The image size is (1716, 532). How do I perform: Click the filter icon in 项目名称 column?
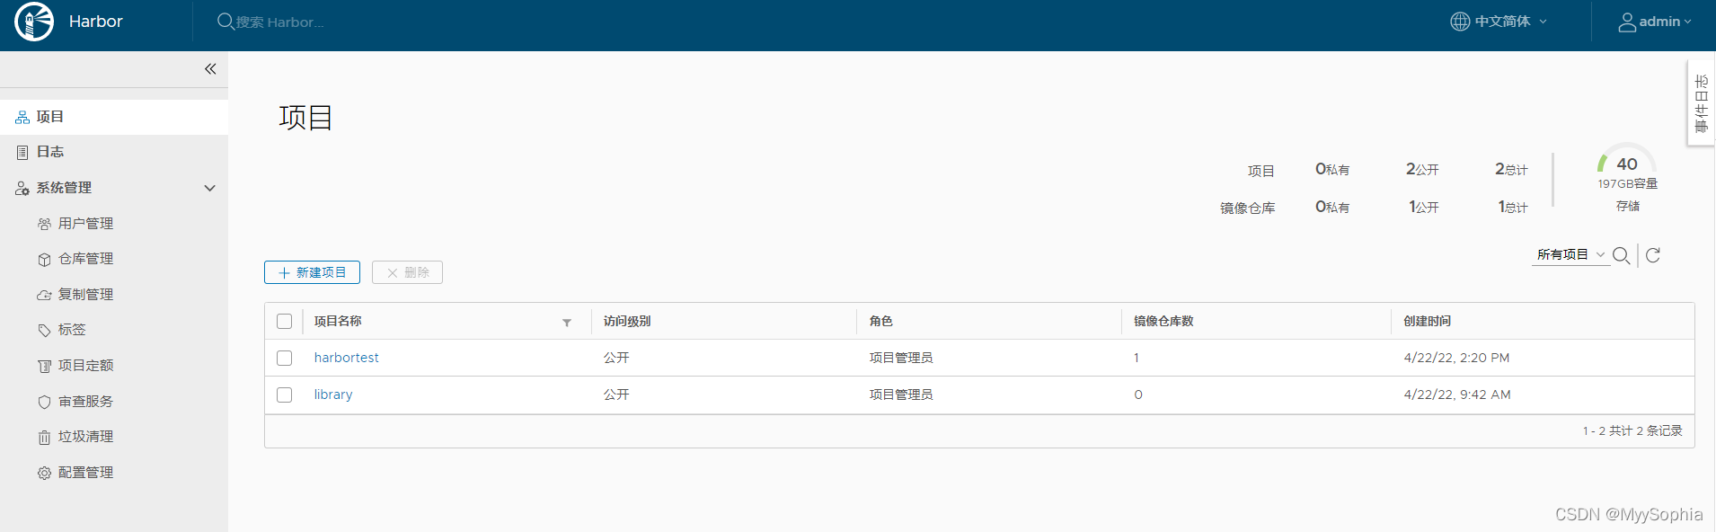tap(567, 323)
